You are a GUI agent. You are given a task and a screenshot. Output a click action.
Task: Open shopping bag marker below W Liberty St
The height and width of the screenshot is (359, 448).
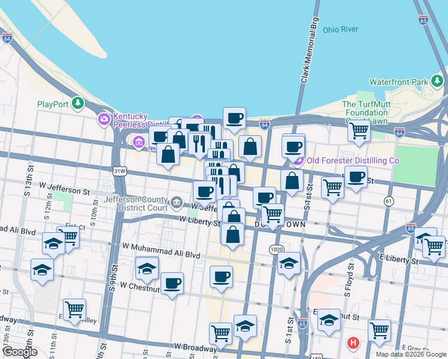tap(232, 235)
